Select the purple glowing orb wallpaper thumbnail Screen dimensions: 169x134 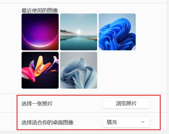(x=40, y=32)
